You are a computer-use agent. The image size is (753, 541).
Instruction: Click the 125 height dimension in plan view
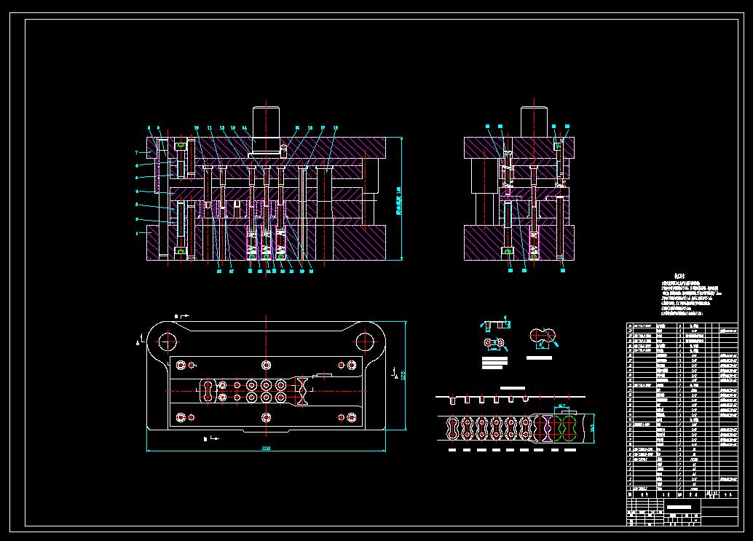tap(403, 375)
